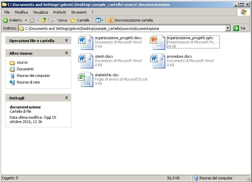Click Sincronizzazione cartella toolbar button
252x182 pixels.
130,20
